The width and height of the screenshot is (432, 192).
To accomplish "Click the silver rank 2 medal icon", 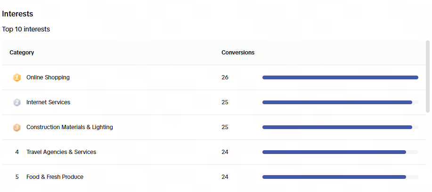I will pos(17,102).
